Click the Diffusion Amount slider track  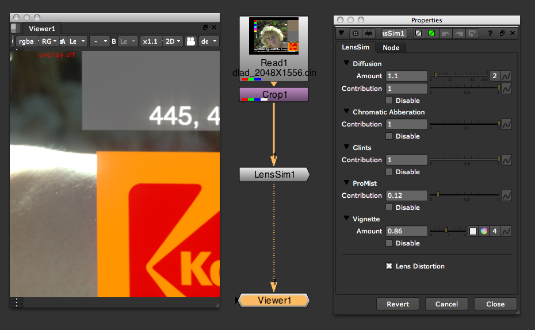tap(459, 75)
